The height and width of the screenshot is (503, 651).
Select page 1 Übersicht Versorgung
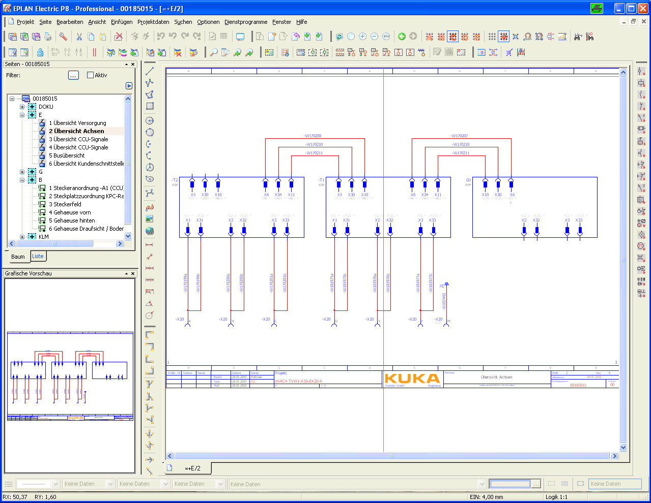point(77,123)
